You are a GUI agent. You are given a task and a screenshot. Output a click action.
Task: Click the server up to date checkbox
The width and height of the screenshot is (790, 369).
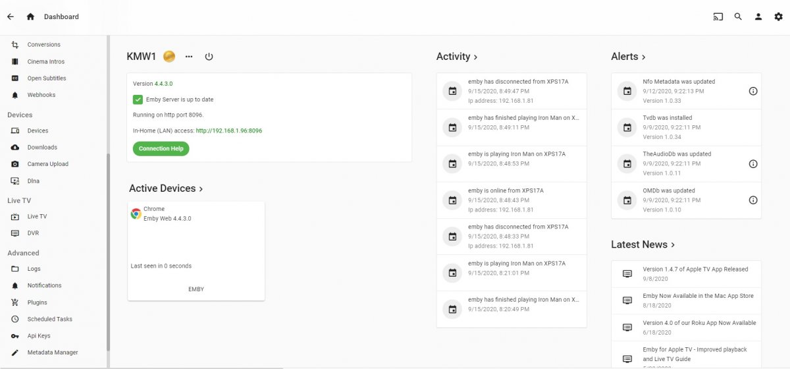tap(138, 99)
